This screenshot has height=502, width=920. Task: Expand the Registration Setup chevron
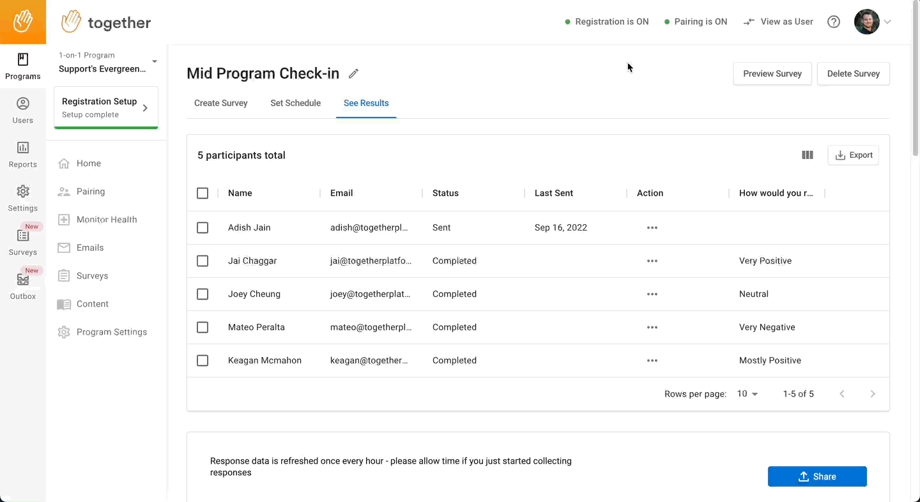coord(145,108)
